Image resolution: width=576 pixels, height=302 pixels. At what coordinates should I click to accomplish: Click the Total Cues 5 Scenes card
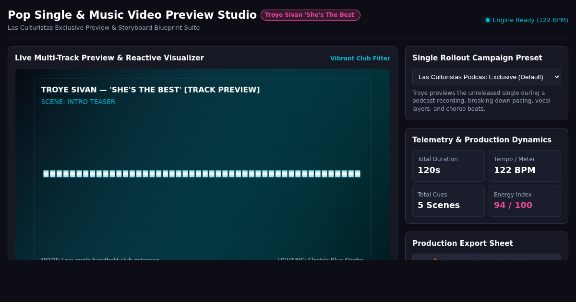click(x=448, y=201)
